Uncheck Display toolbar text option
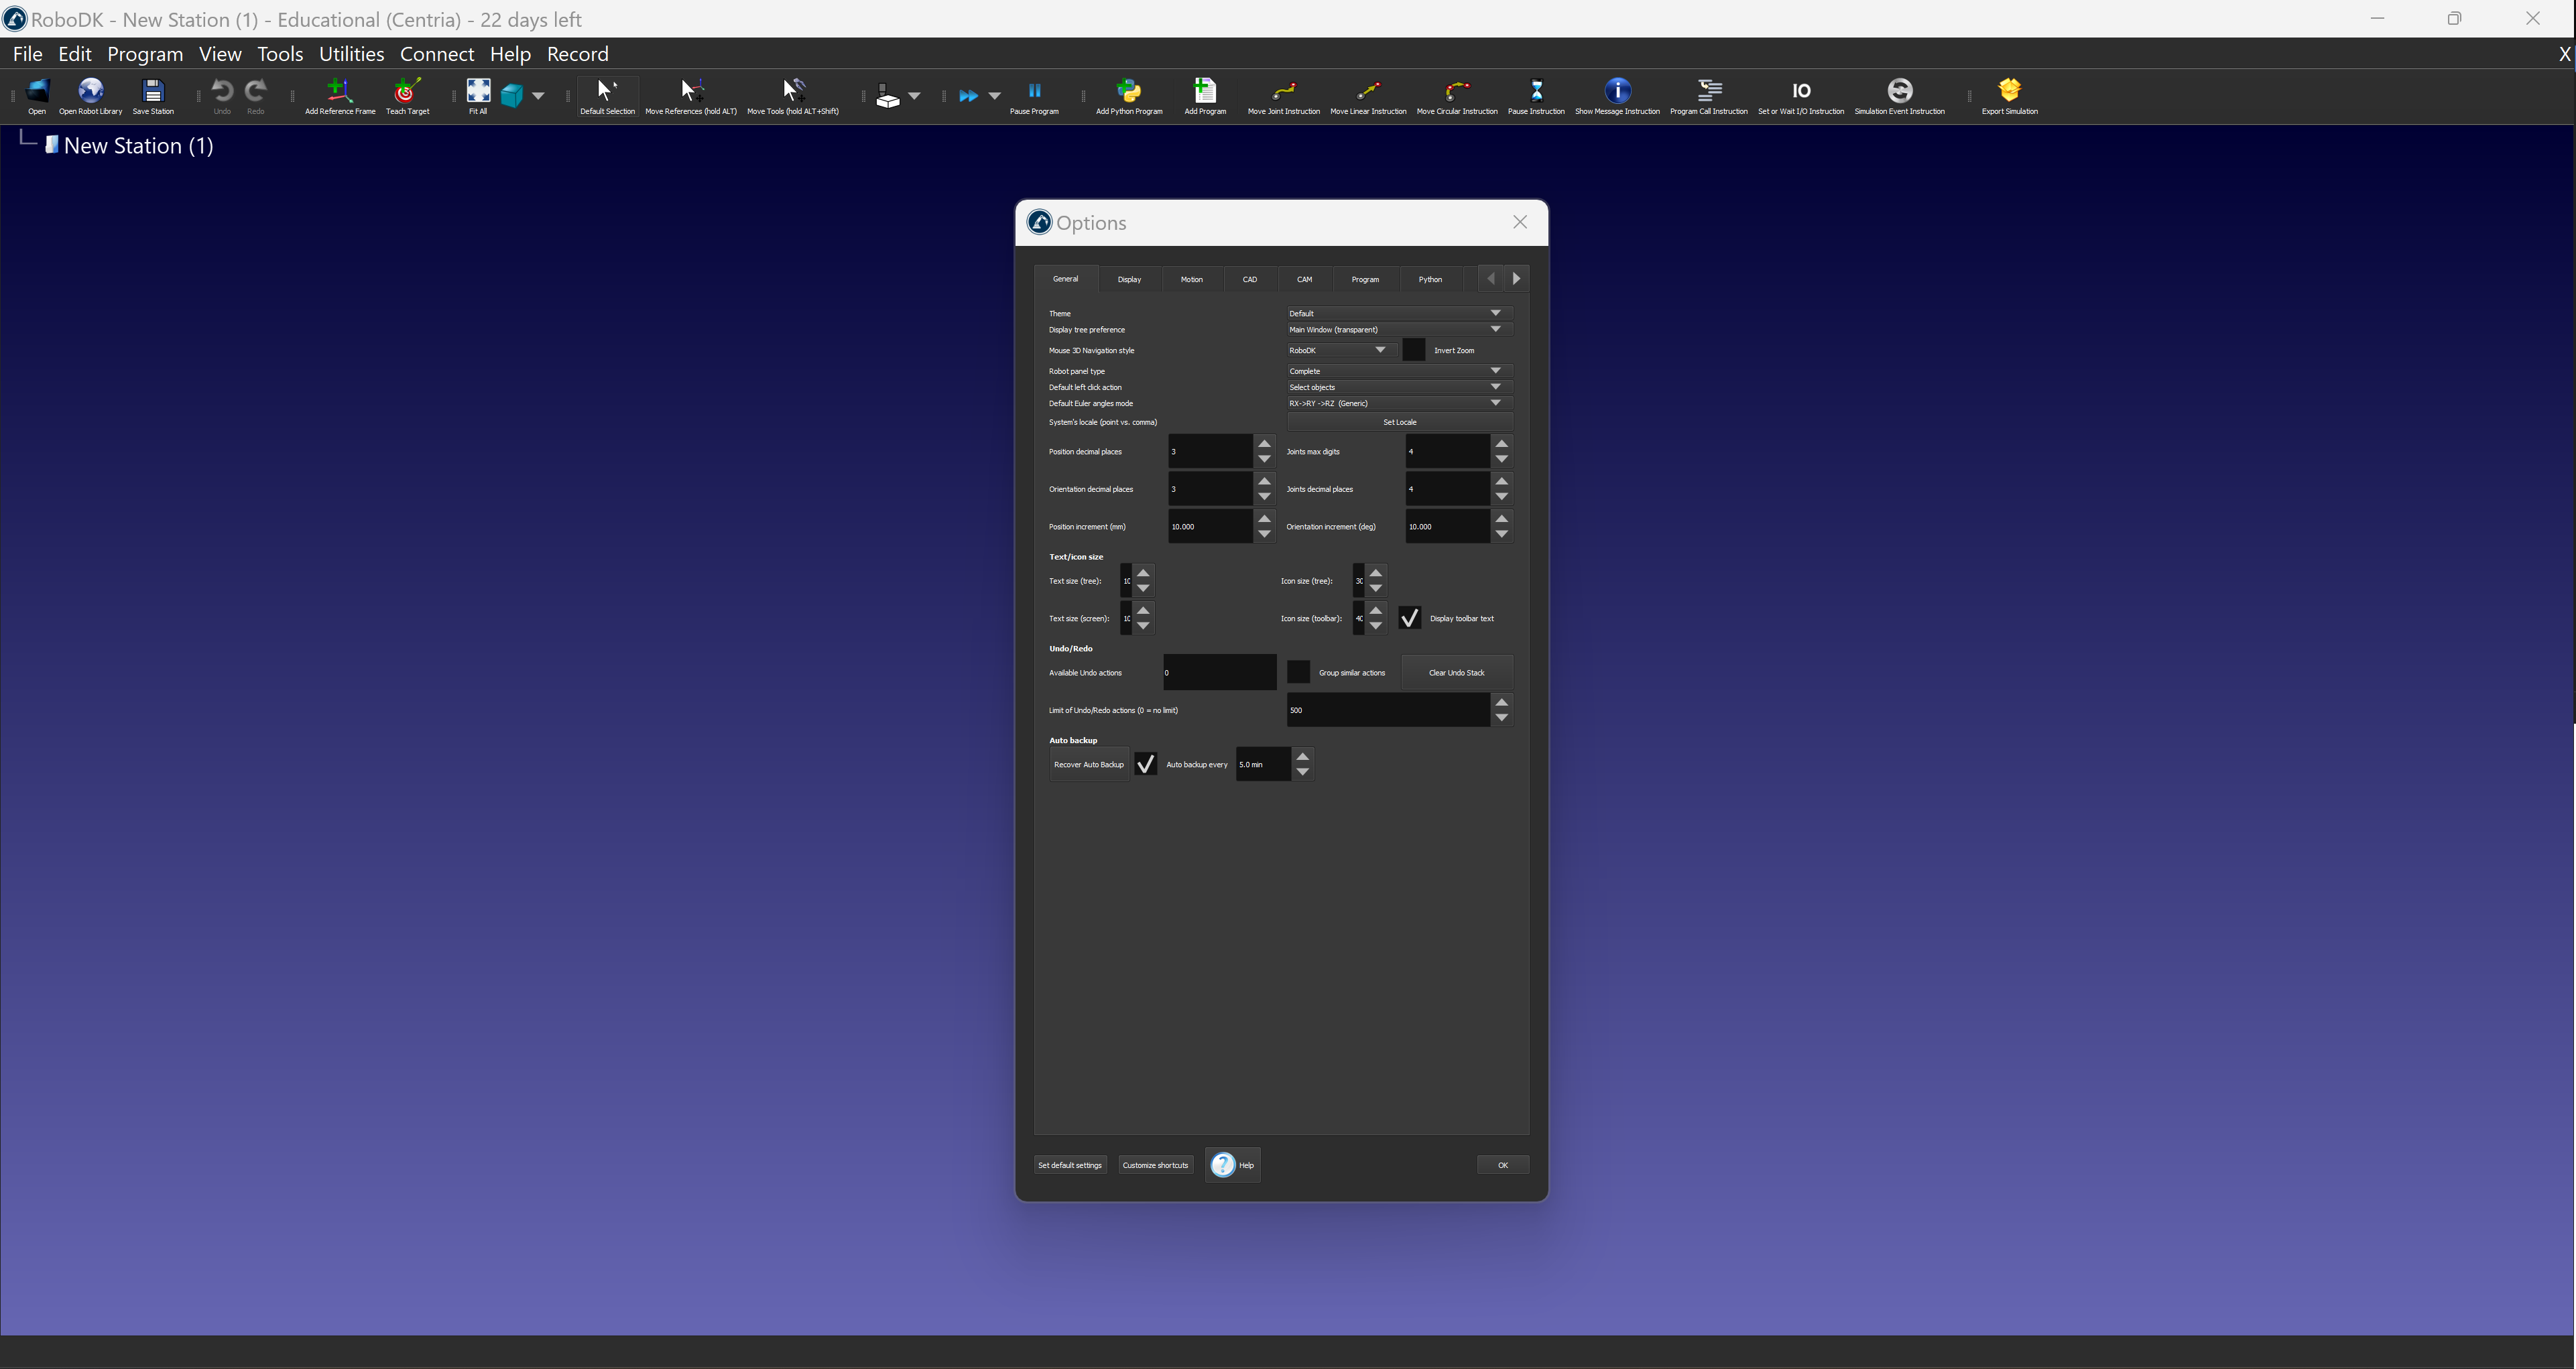 (1409, 618)
